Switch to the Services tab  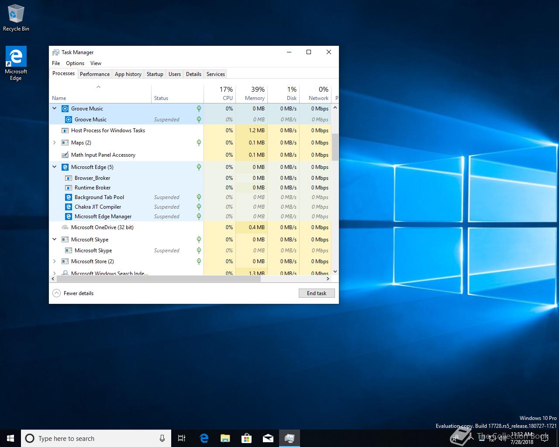click(216, 74)
